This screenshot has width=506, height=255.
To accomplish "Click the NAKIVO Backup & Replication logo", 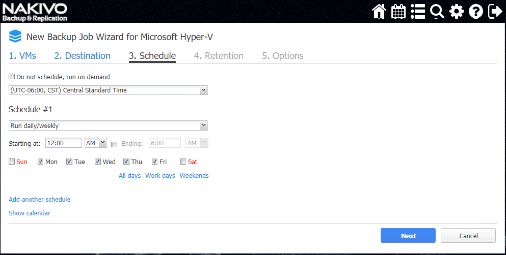I will click(x=35, y=12).
